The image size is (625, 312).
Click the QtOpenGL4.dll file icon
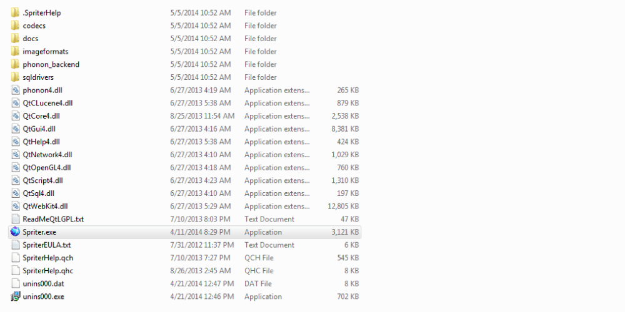[15, 167]
